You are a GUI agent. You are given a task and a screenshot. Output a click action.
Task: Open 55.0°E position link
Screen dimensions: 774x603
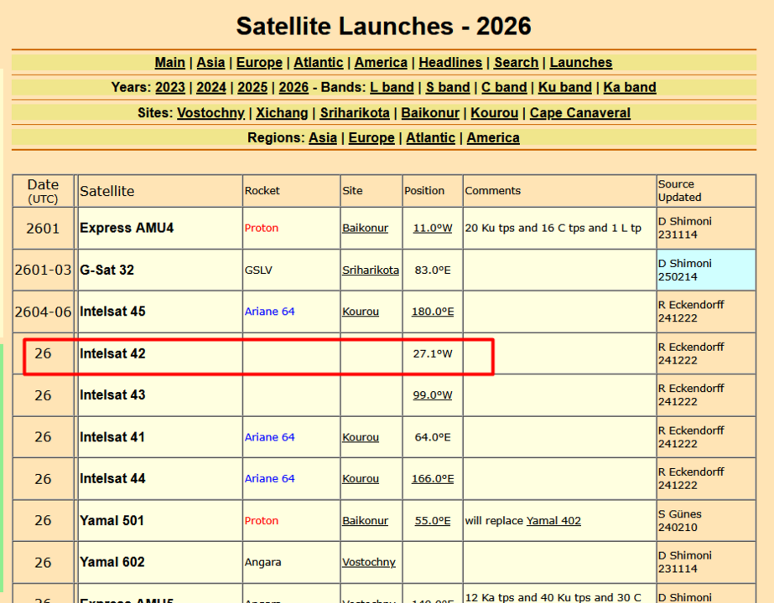tap(433, 521)
